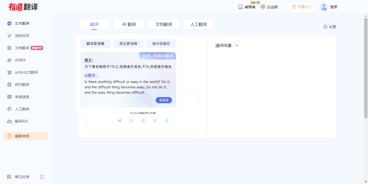Click the Word document format icon
368x184 pixels.
(x=119, y=120)
